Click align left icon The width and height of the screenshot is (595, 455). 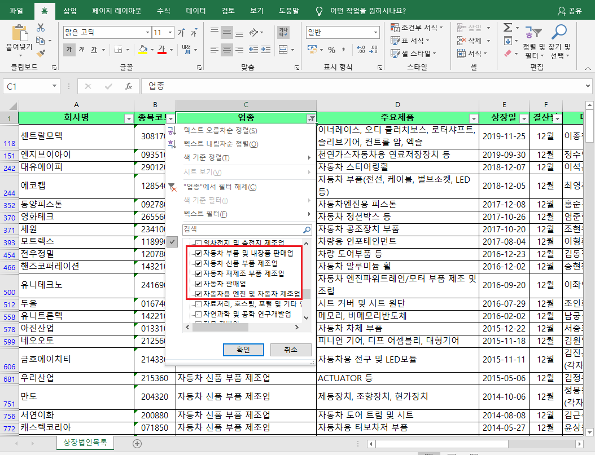coord(215,50)
